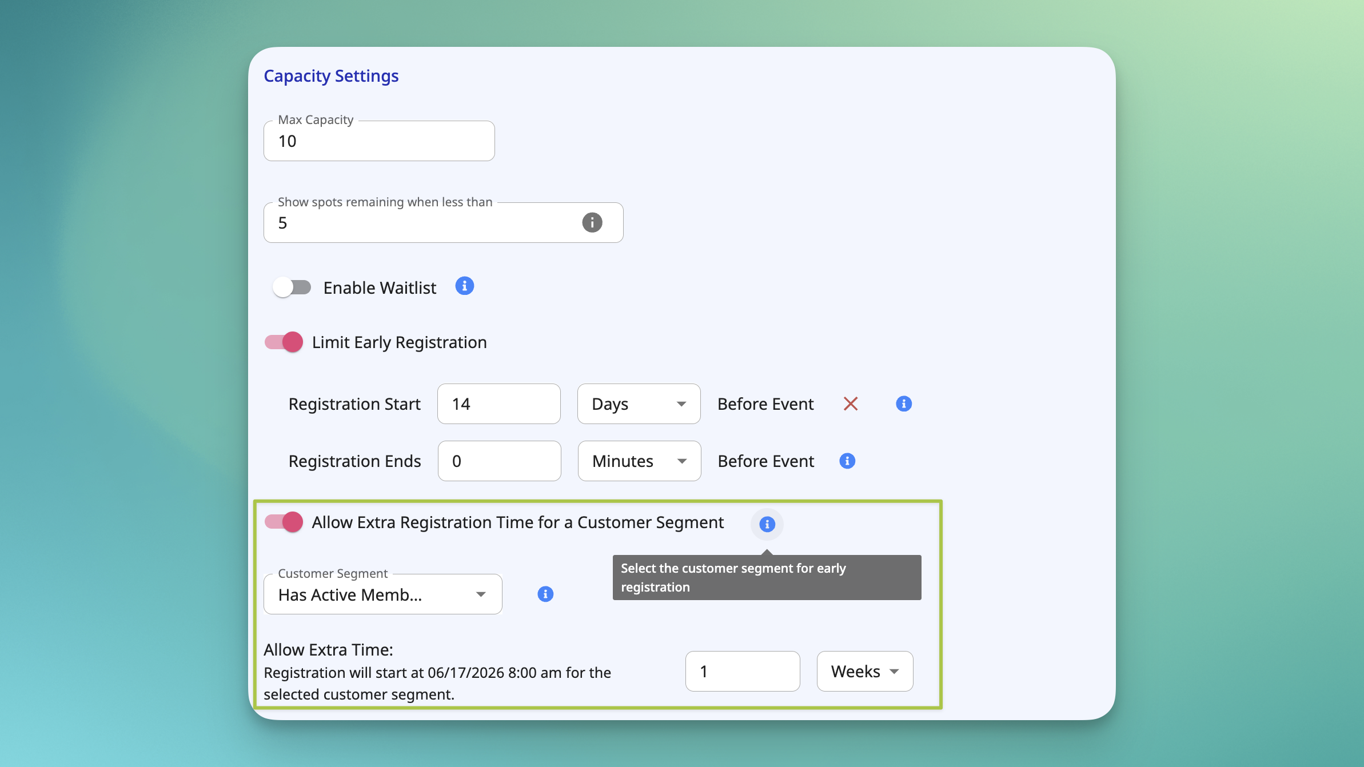The image size is (1364, 767).
Task: Click info icon beside Enable Waitlist
Action: click(x=464, y=286)
